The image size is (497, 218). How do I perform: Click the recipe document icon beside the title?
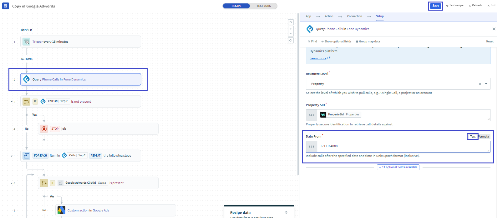coord(6,6)
